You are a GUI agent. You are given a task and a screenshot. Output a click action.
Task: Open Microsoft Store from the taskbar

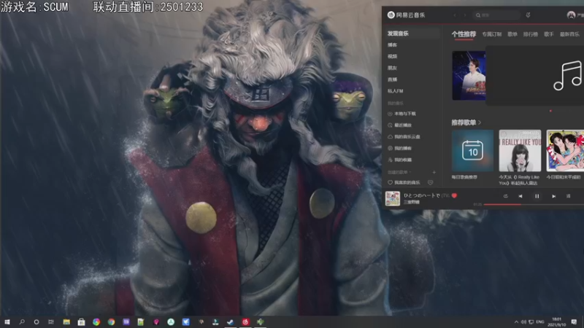point(81,322)
